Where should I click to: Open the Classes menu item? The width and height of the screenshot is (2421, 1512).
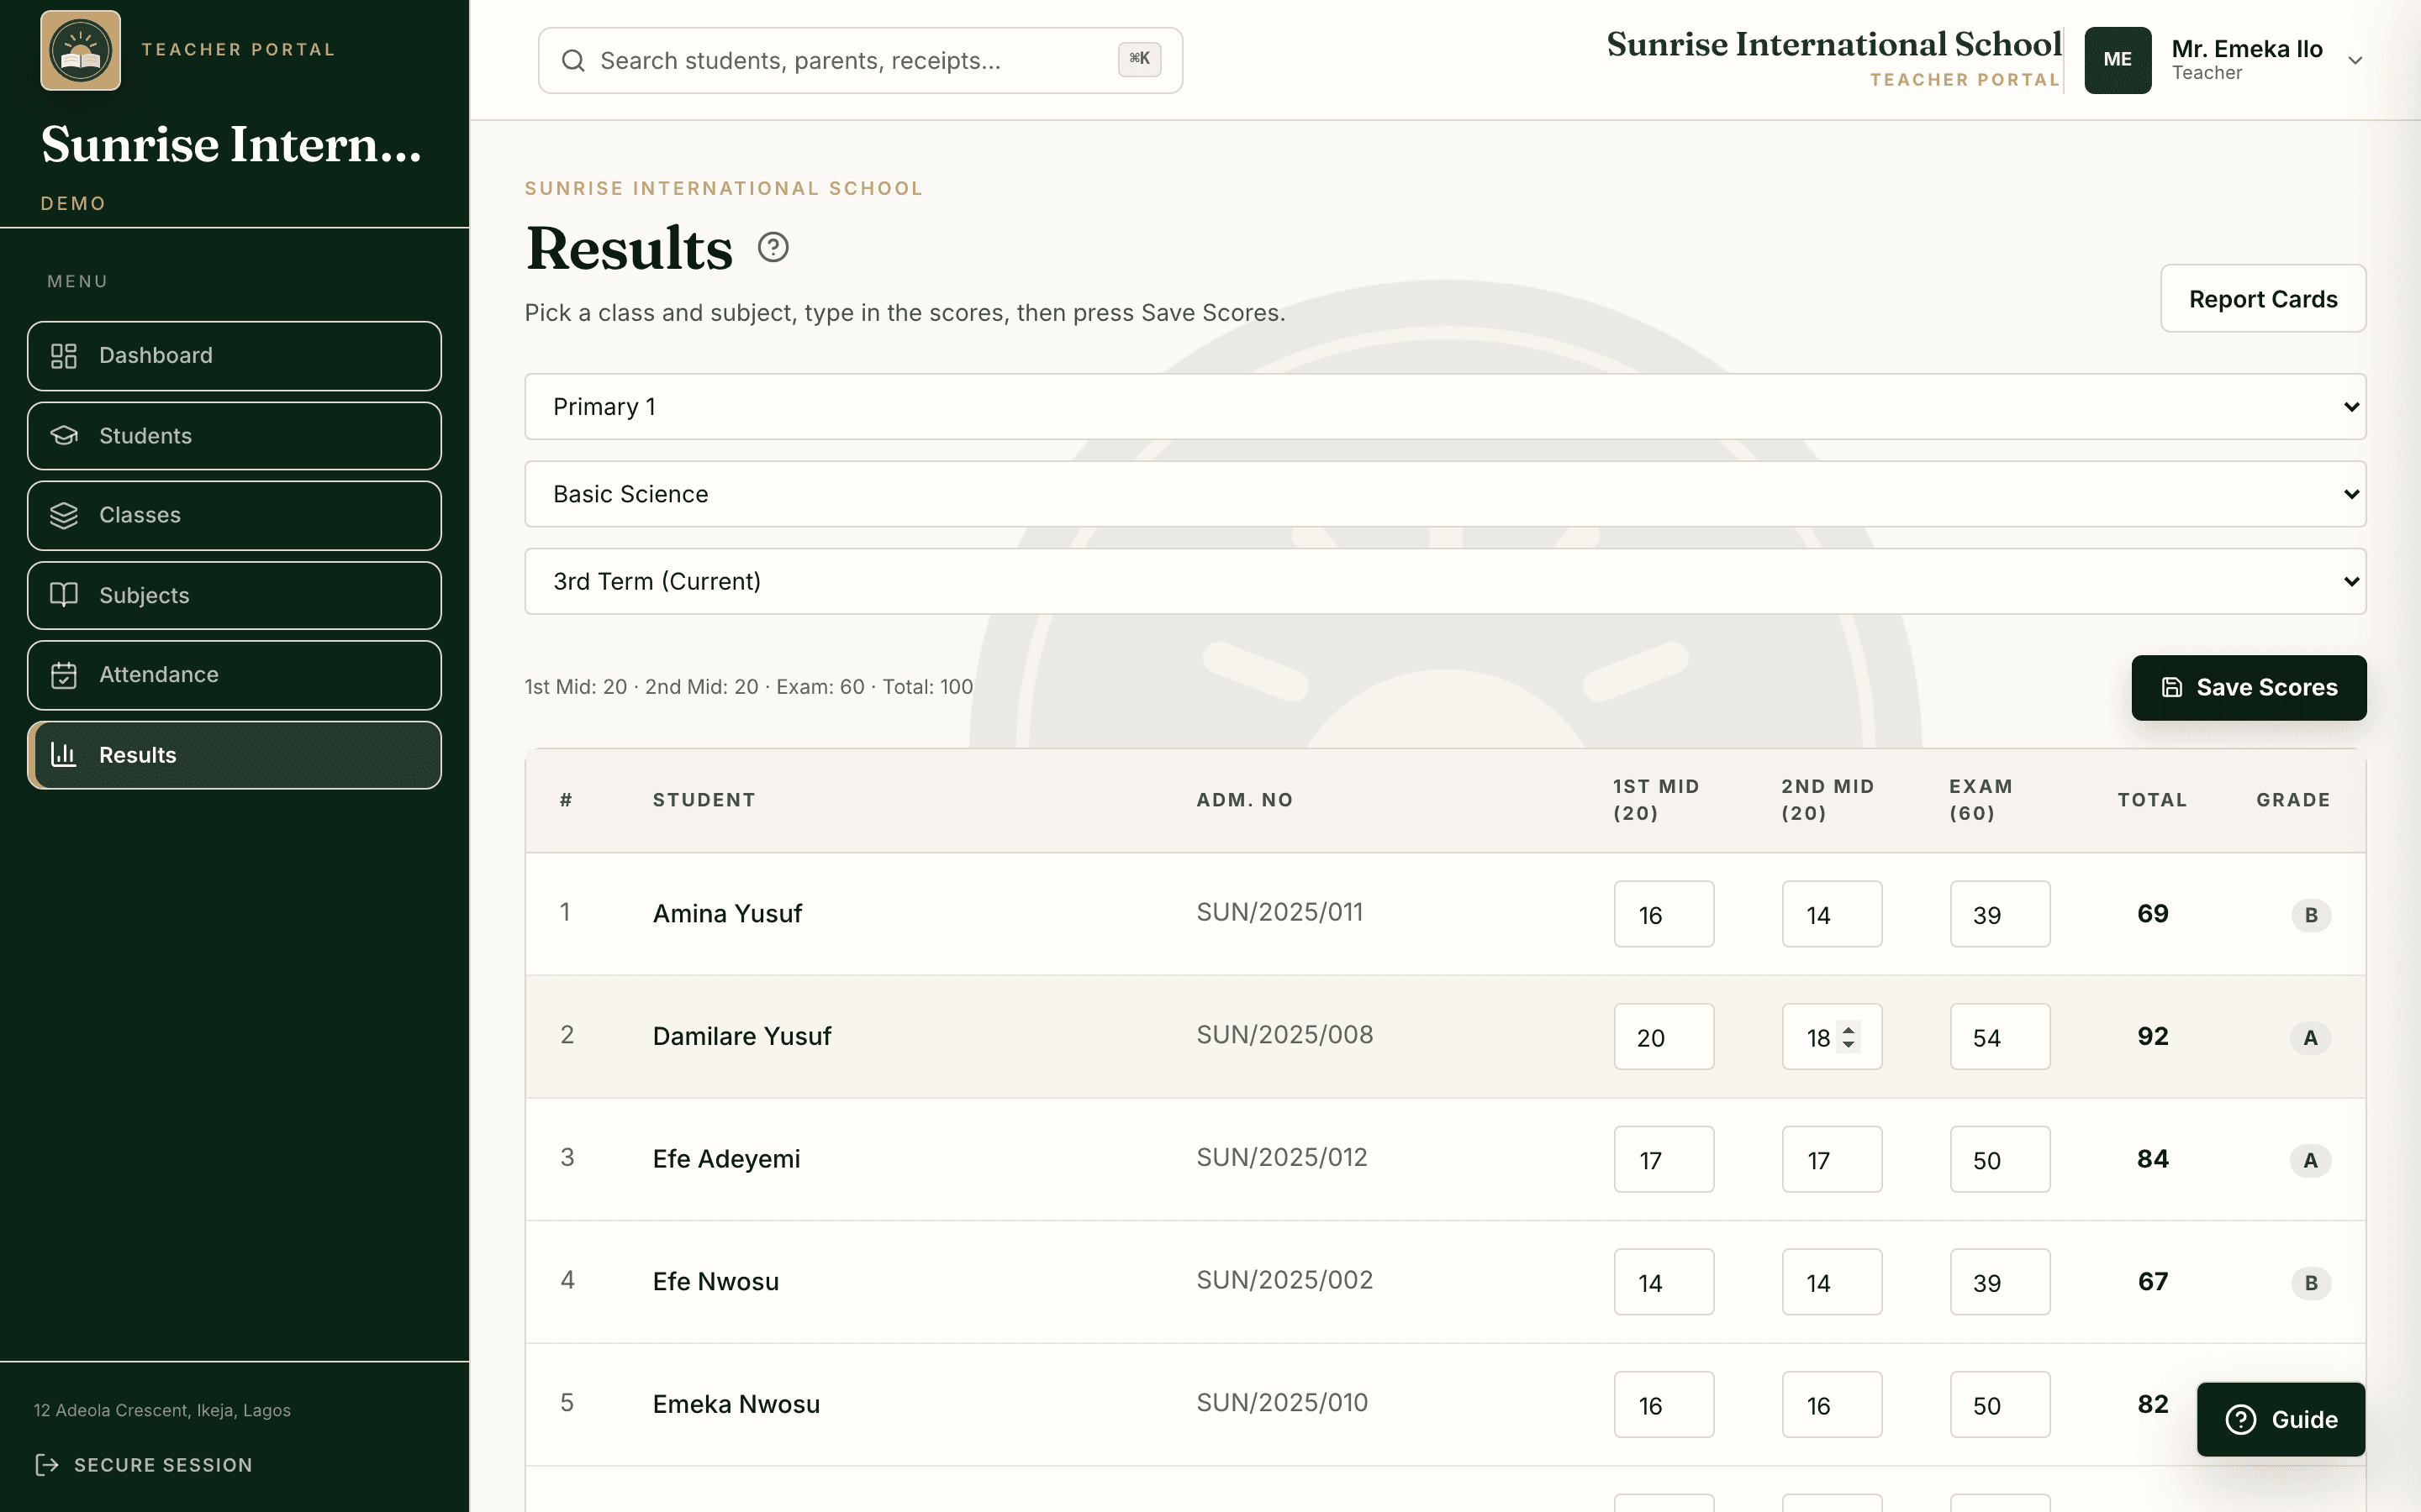tap(234, 516)
